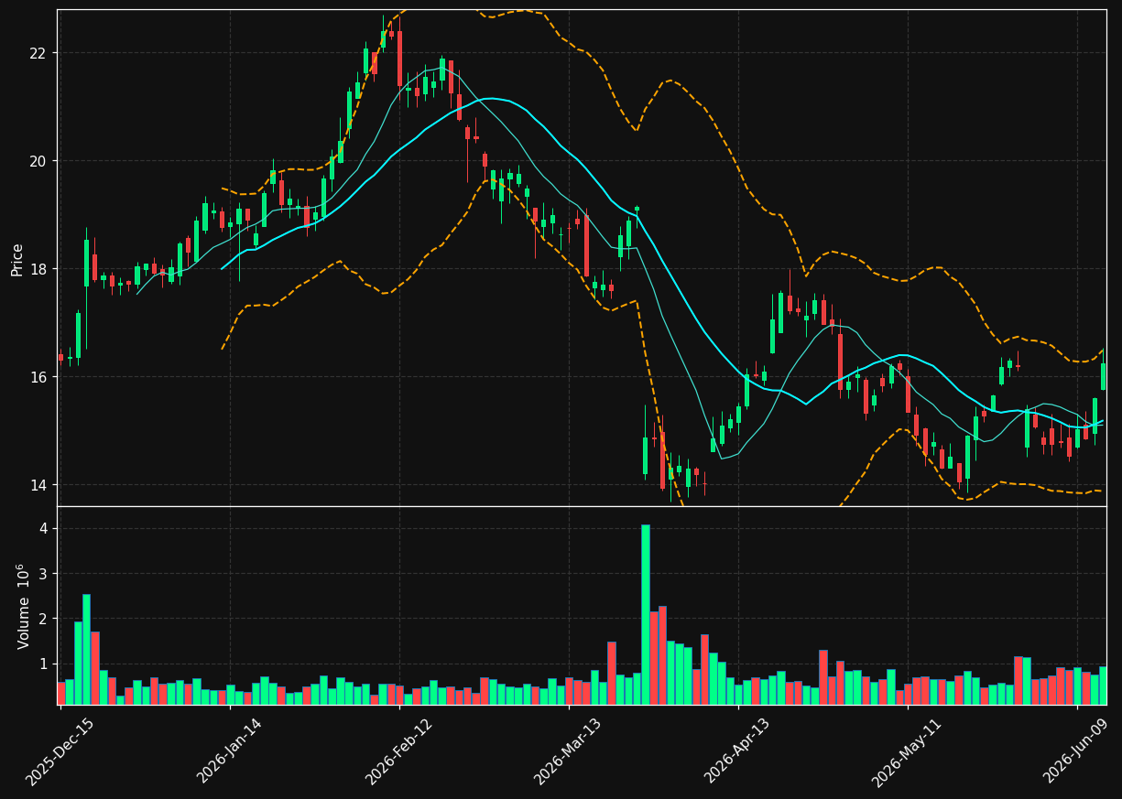Click the price axis tick 20
Viewport: 1122px width, 799px height.
pyautogui.click(x=37, y=161)
